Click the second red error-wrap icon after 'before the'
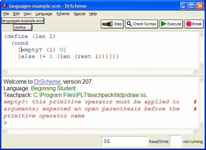Viewport: 206px width, 150px height. [195, 109]
